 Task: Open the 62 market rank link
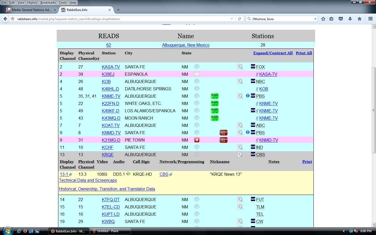point(109,45)
